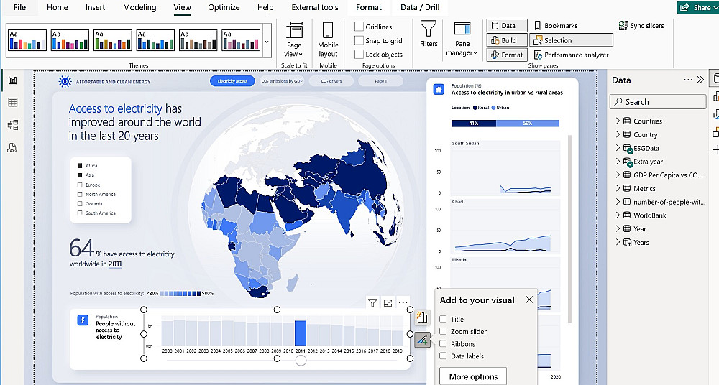
Task: Expand the Metrics table
Action: pyautogui.click(x=618, y=188)
